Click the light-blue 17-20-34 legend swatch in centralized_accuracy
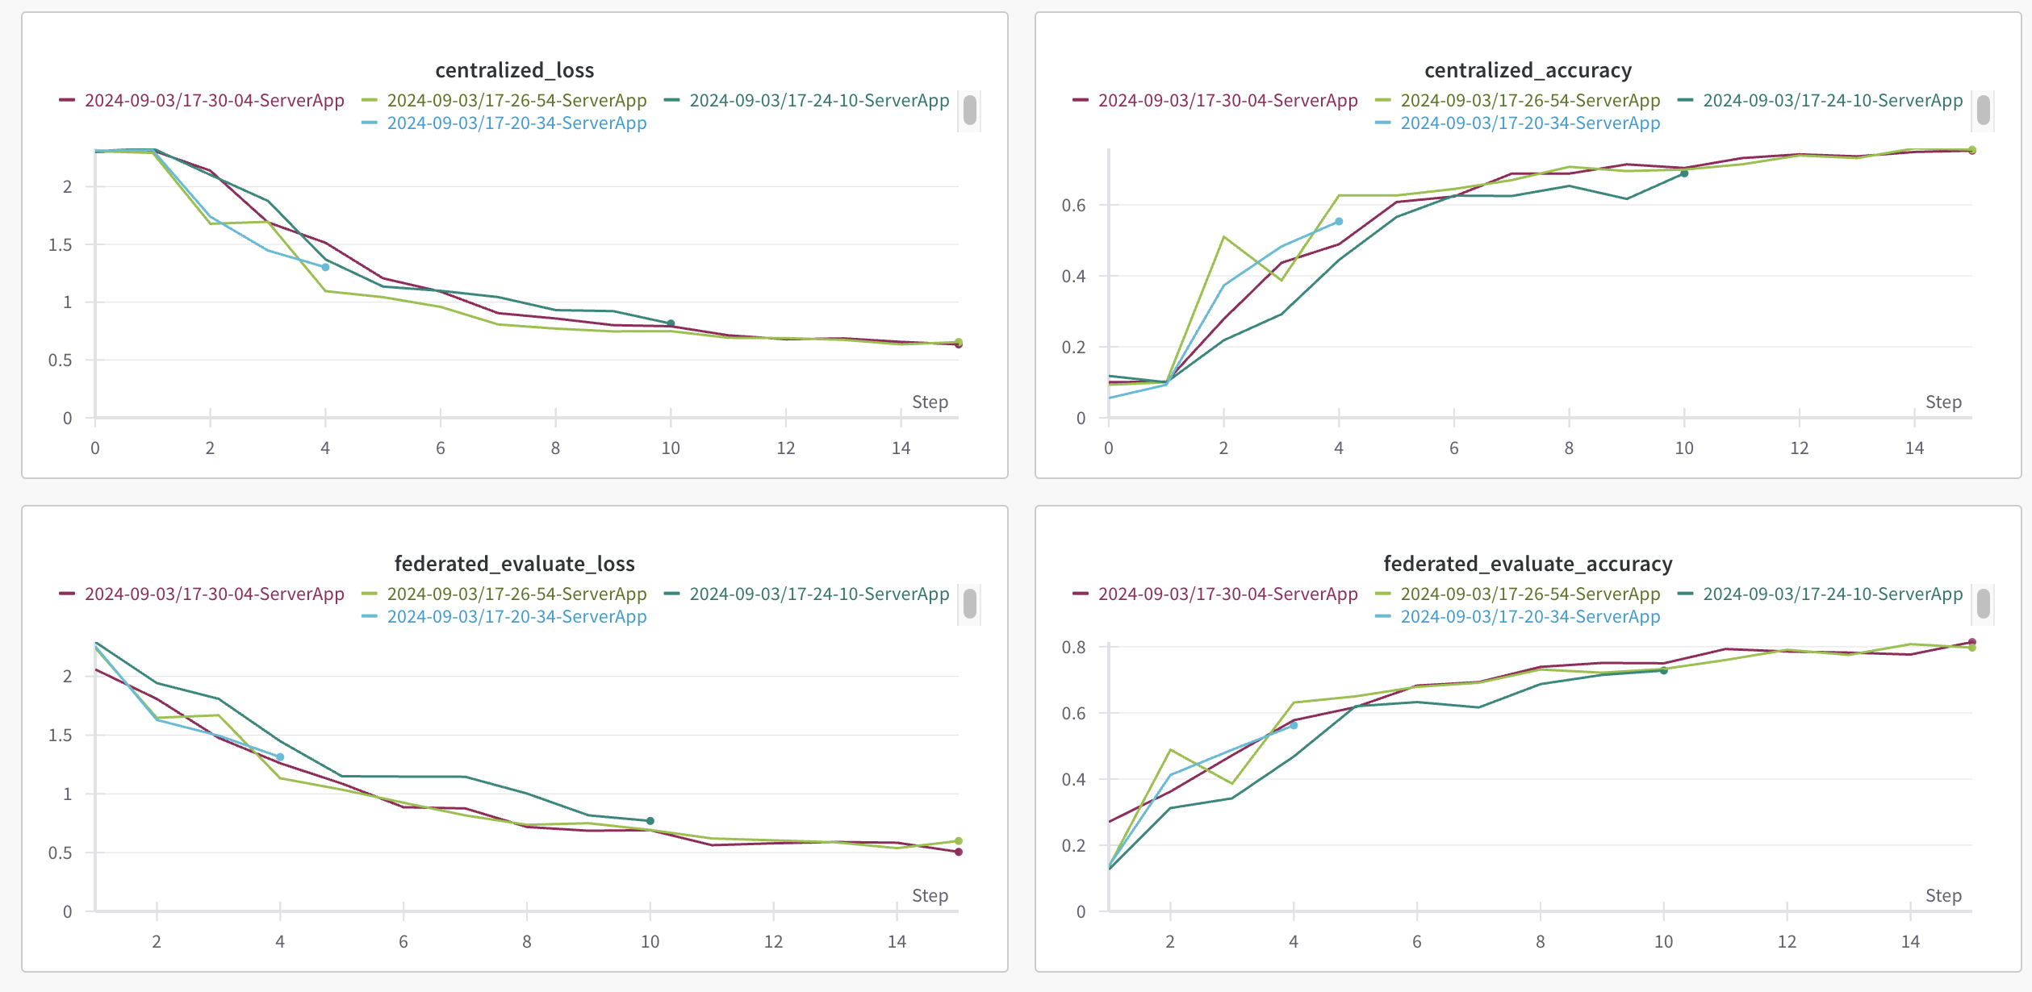 coord(1382,123)
